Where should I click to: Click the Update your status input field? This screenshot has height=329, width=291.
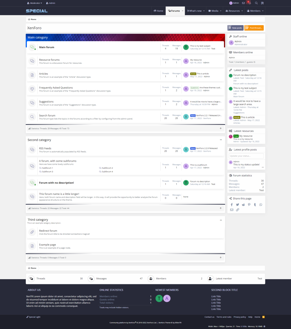(x=246, y=156)
